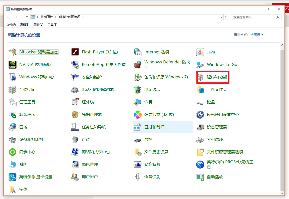Open 安全和维护 flag icon

(75, 77)
